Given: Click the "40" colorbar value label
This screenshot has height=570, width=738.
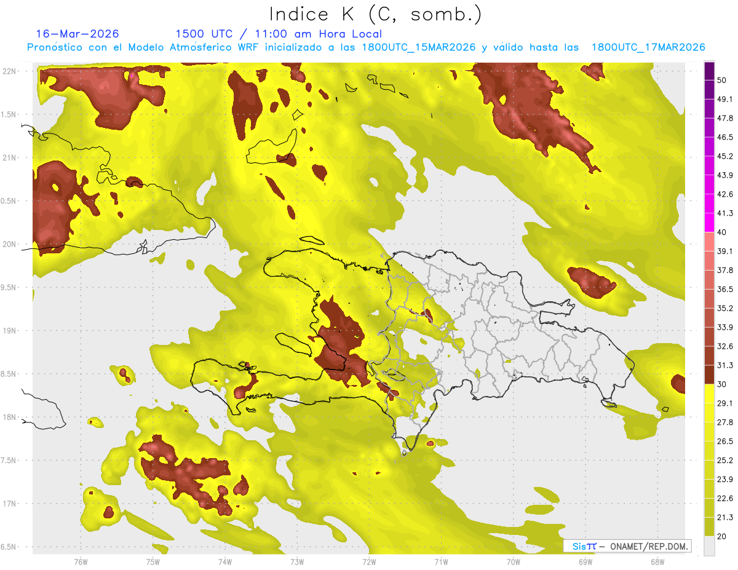Looking at the screenshot, I should (723, 232).
